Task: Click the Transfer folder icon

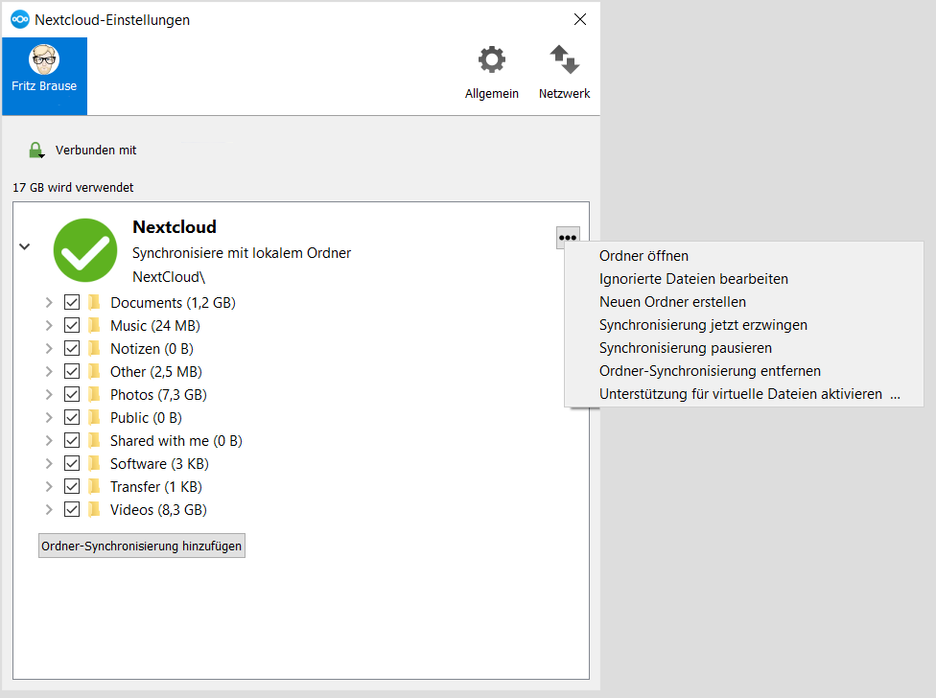Action: 94,487
